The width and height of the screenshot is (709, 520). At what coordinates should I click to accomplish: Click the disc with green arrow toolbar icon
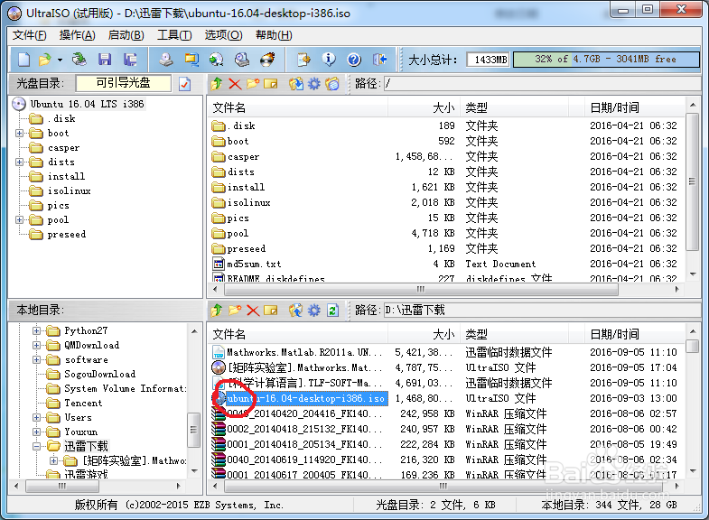pos(216,60)
